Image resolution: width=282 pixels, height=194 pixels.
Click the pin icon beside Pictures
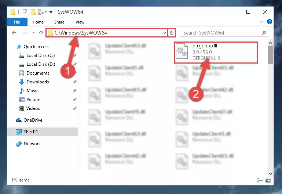click(75, 100)
